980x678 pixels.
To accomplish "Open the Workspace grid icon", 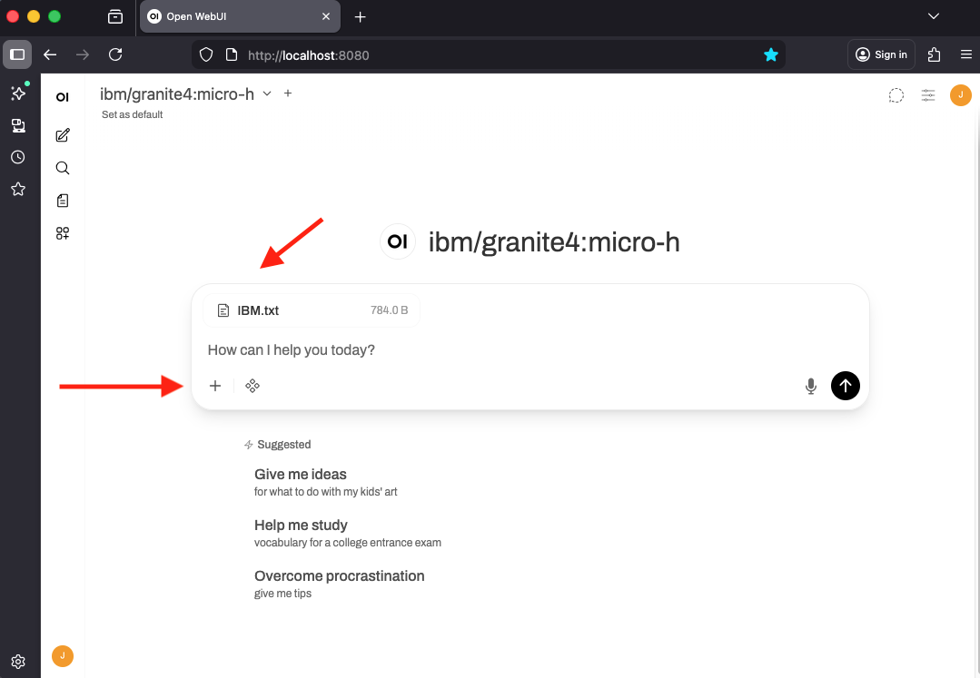I will point(62,232).
